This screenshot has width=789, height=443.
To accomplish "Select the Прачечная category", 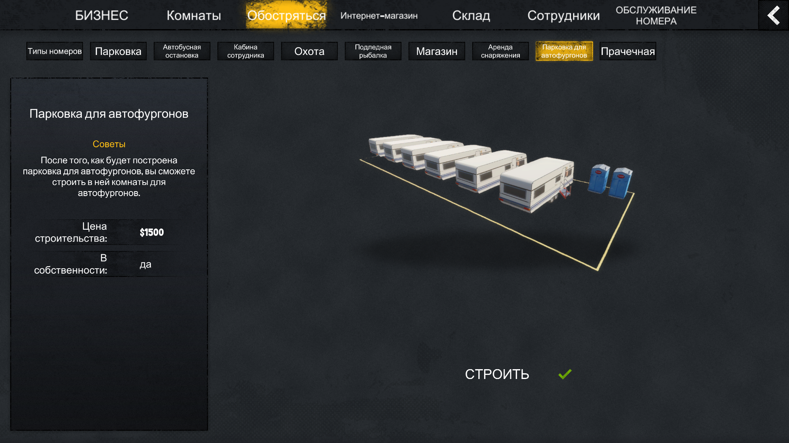I will pos(628,51).
